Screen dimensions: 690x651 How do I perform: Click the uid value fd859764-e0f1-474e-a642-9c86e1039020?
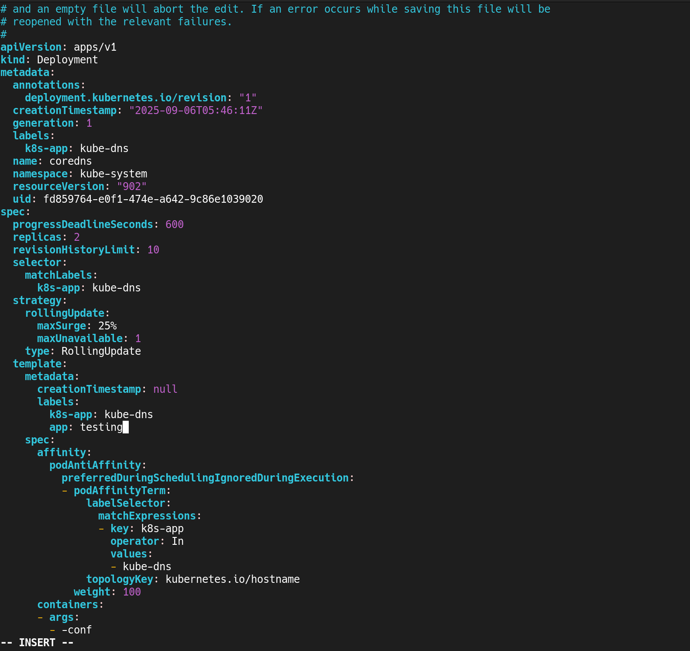click(153, 199)
